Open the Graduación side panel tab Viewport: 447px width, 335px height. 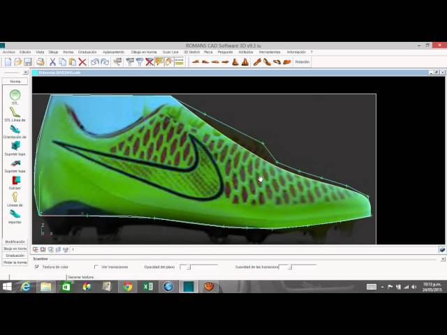pyautogui.click(x=15, y=255)
